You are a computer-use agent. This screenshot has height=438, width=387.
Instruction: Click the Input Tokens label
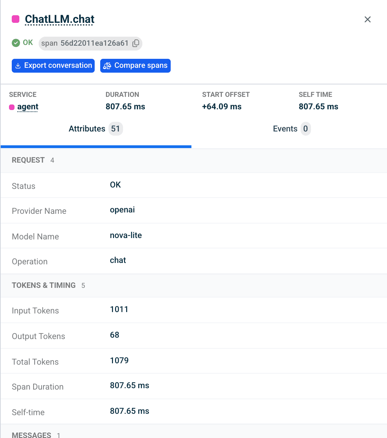[35, 311]
